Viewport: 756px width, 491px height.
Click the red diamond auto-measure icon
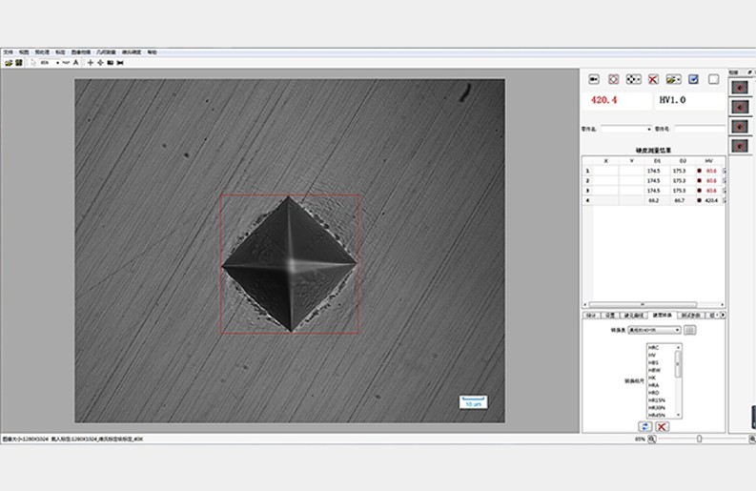click(613, 79)
